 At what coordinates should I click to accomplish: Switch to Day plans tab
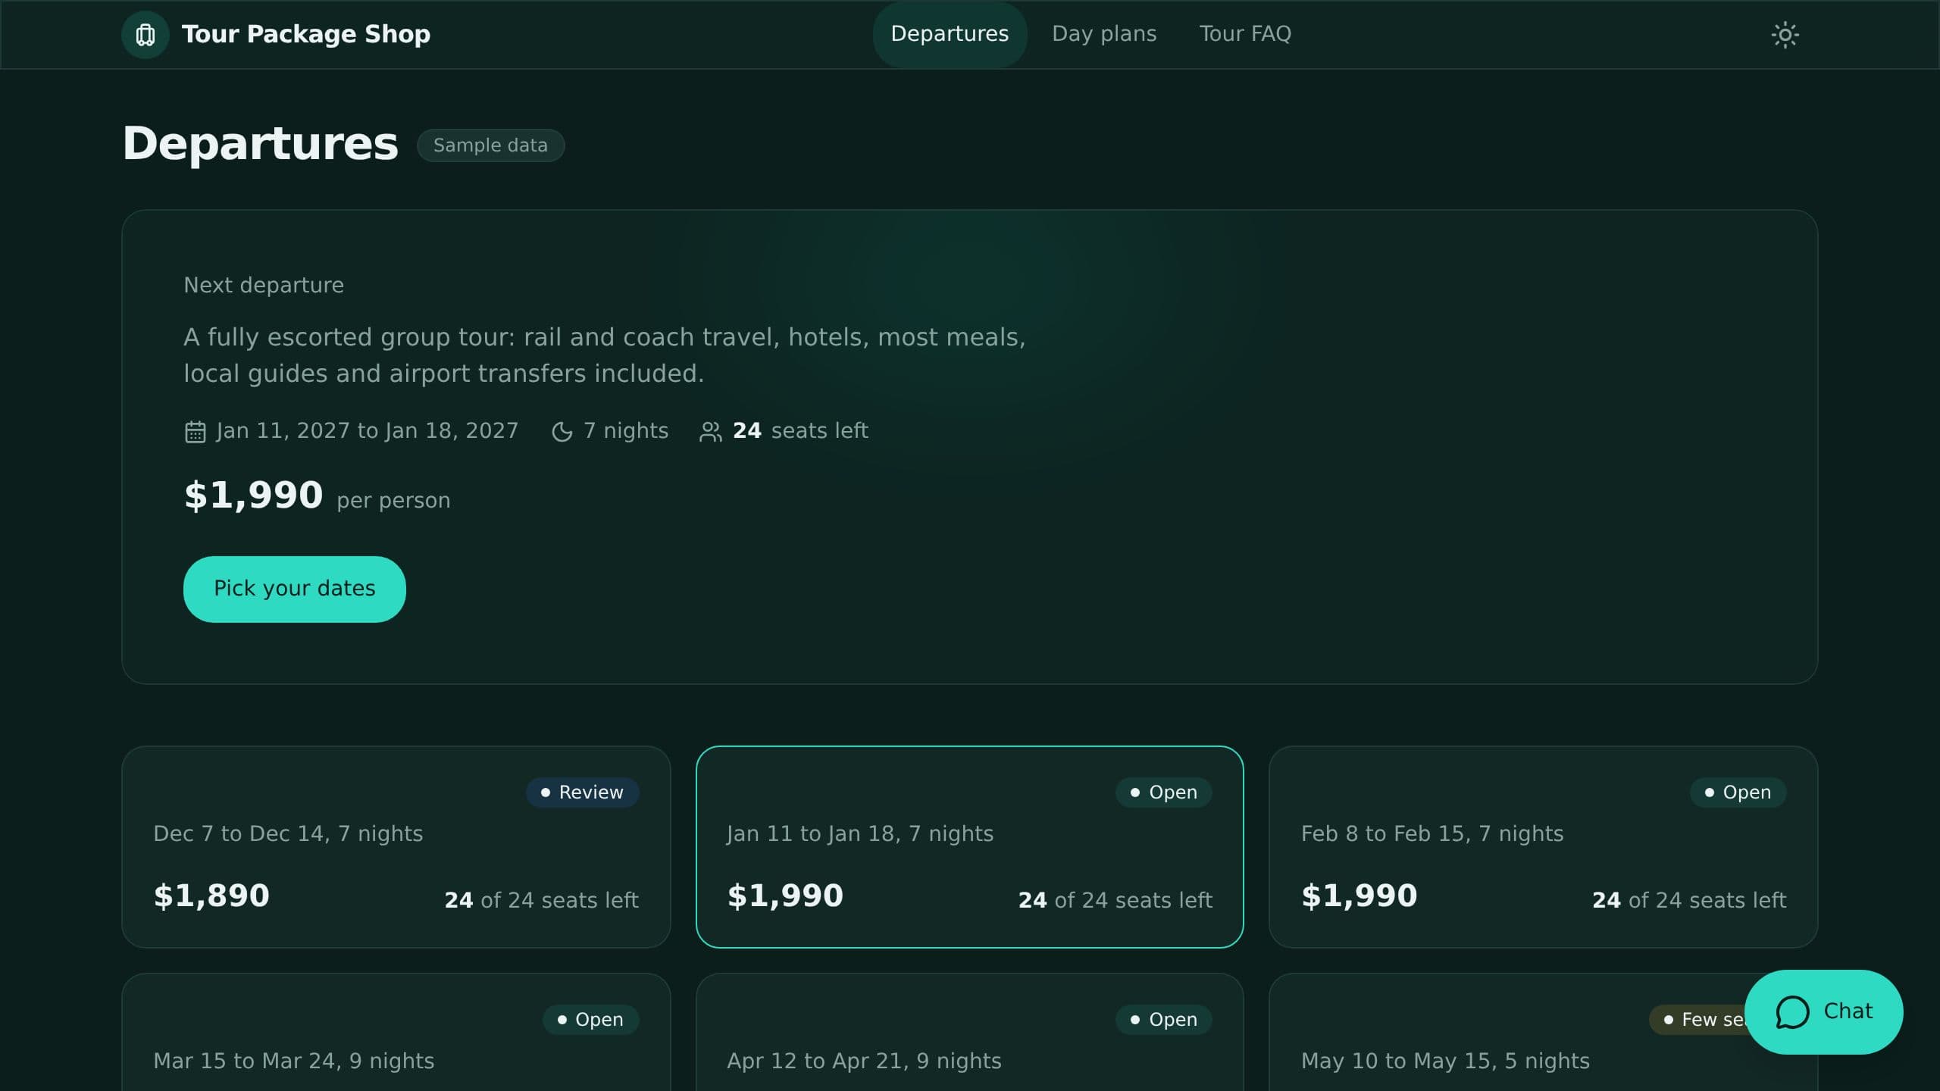1104,34
